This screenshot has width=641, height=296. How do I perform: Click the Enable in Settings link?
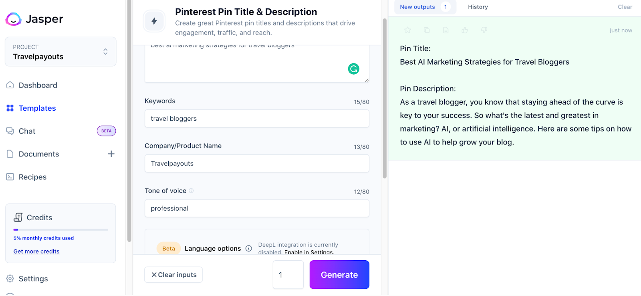pos(309,252)
